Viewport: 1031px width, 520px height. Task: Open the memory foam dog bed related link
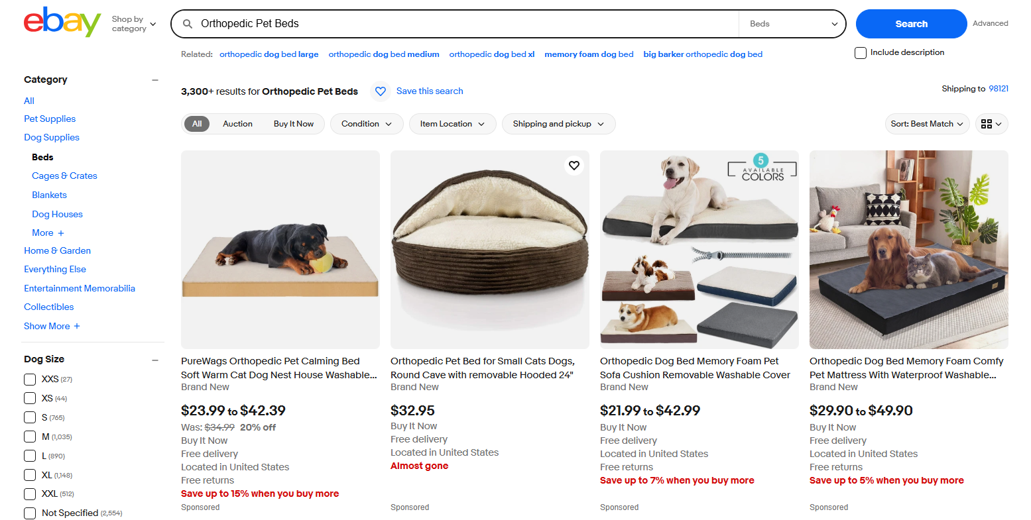pos(588,54)
